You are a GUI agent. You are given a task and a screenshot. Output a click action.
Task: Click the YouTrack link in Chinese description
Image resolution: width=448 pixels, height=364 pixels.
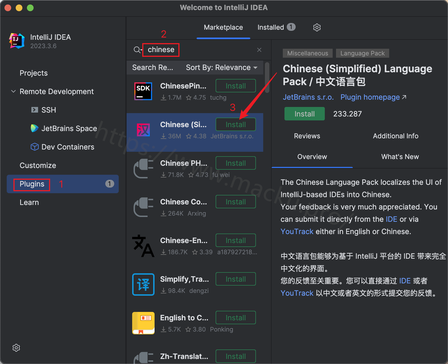click(297, 293)
